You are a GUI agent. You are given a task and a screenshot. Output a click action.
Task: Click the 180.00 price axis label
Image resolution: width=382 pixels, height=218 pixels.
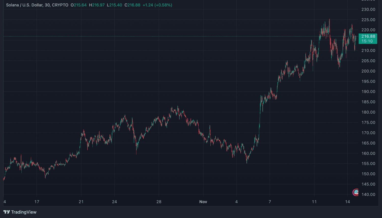click(368, 112)
